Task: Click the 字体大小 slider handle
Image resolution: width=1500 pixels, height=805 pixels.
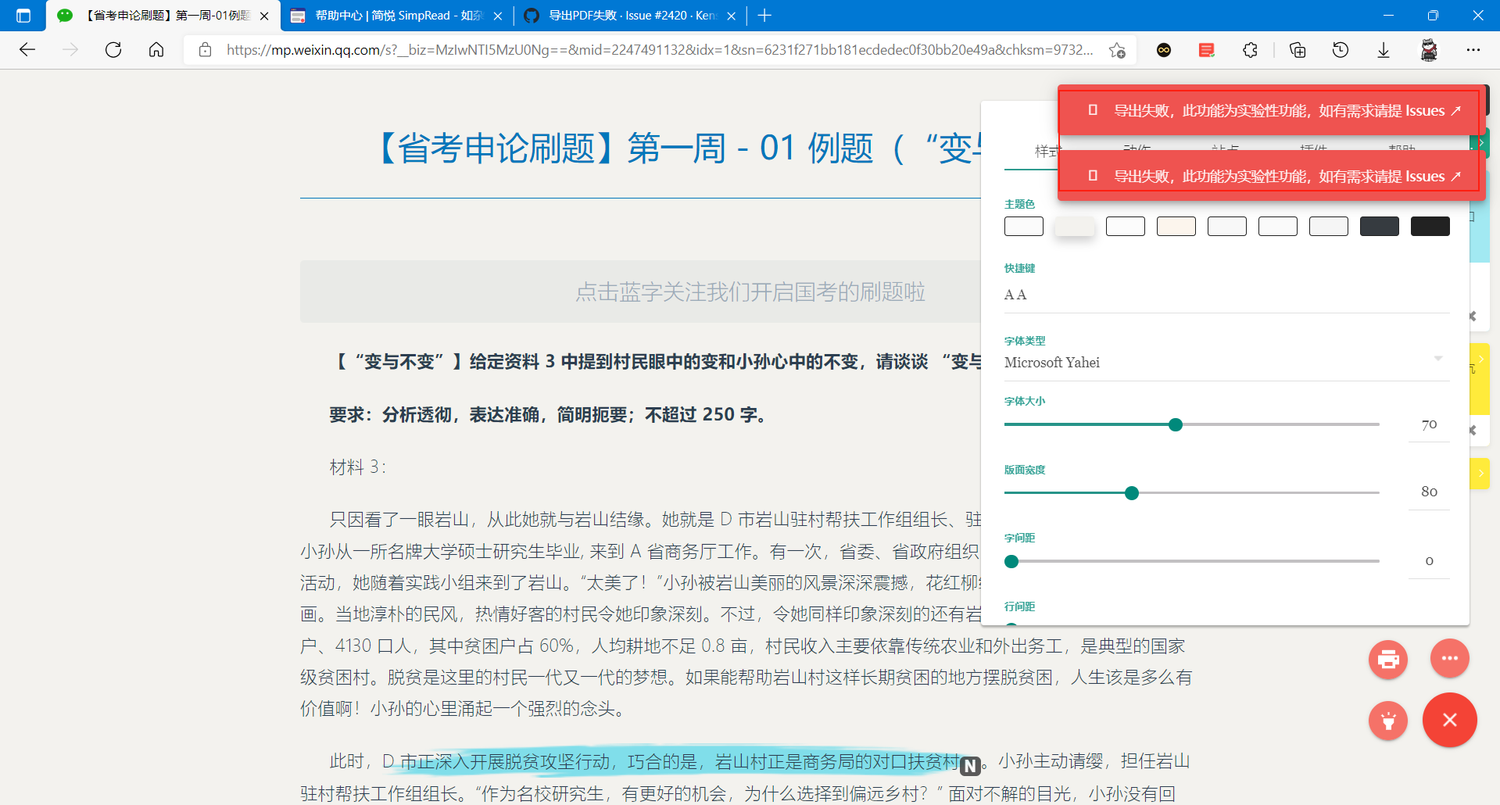Action: point(1176,424)
